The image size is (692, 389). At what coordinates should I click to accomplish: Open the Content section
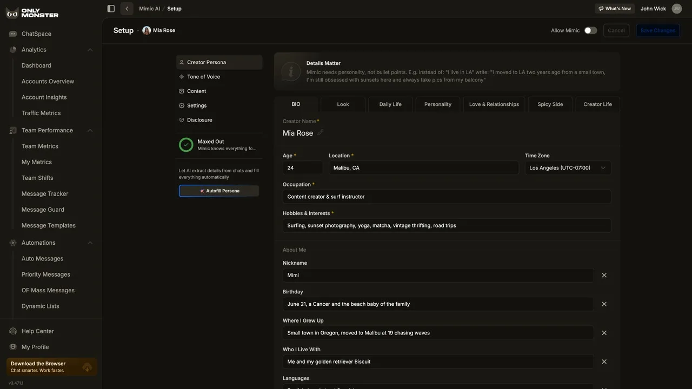219,91
